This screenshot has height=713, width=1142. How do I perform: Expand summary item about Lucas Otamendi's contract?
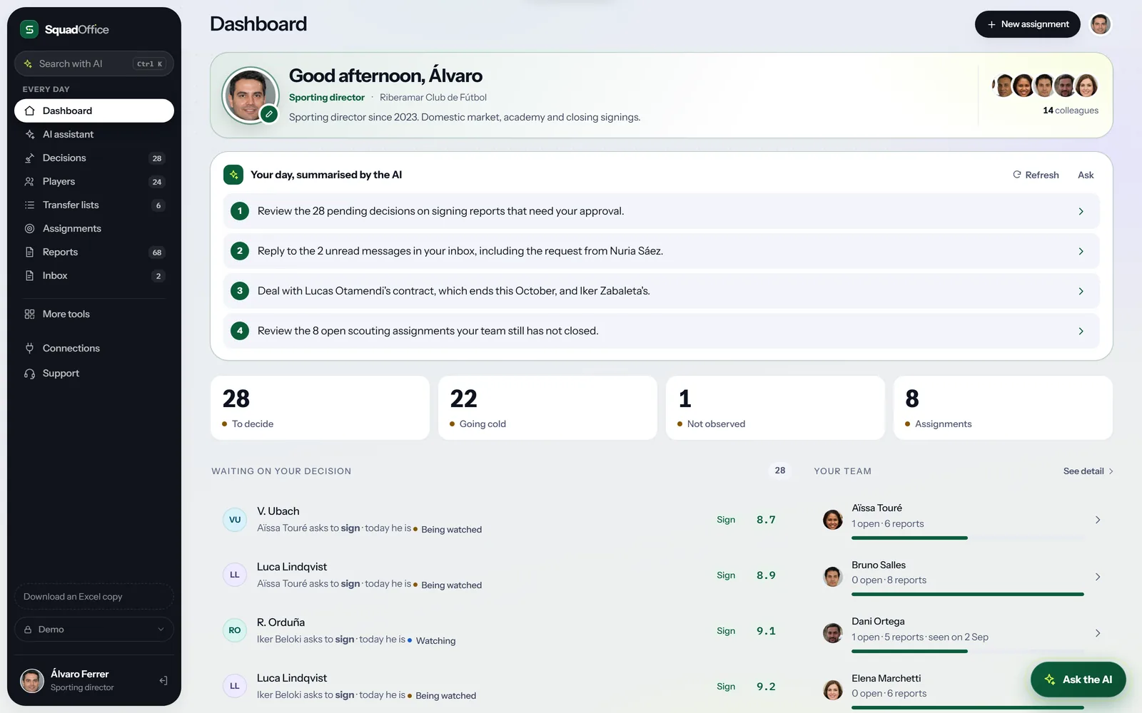662,291
